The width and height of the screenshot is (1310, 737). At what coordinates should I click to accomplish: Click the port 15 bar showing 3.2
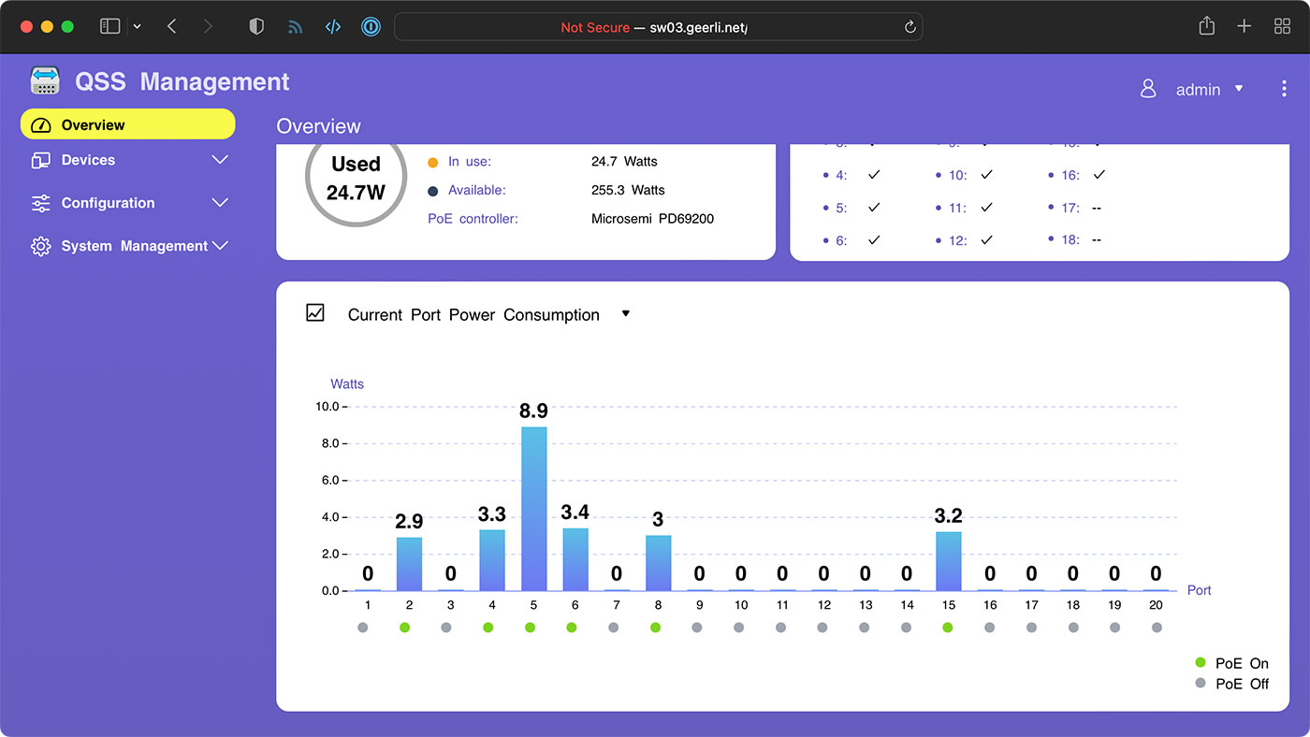point(949,561)
